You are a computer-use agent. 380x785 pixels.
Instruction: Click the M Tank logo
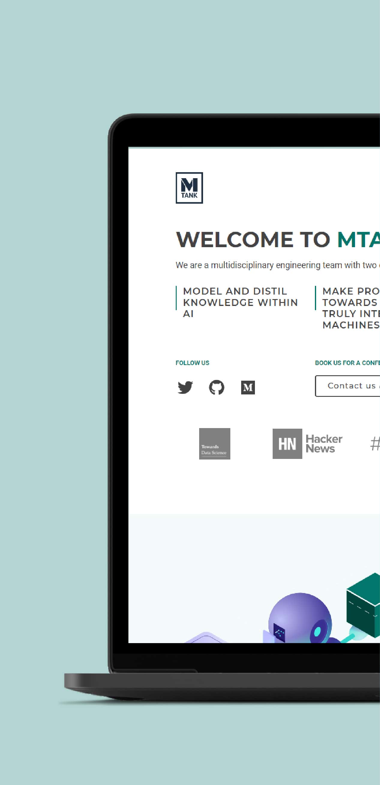click(x=189, y=188)
